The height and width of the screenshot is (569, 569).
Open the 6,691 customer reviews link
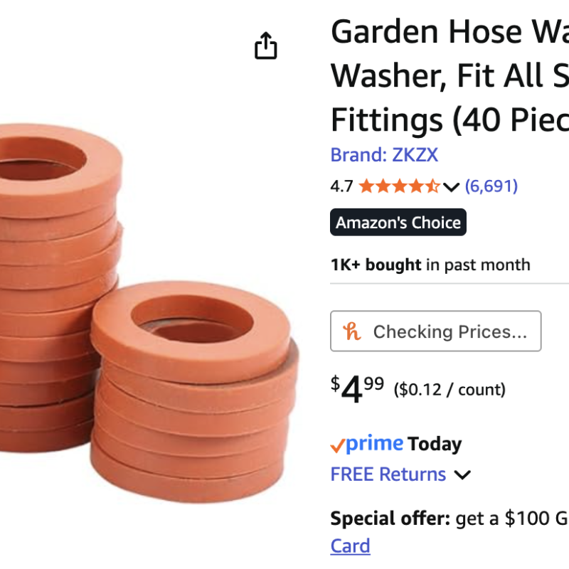491,186
